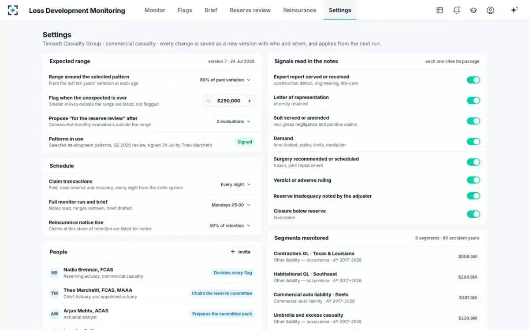Click Arjun Mehta, ACAS name

click(86, 311)
